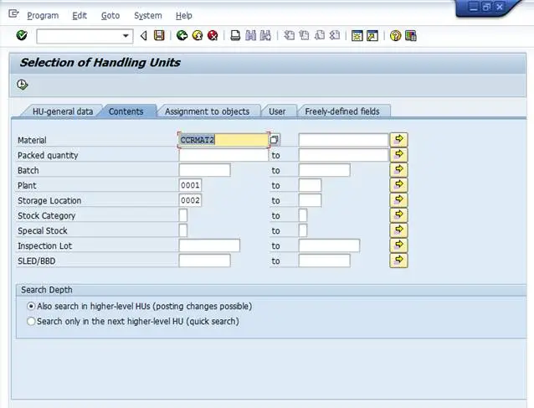Viewport: 534px width, 408px height.
Task: Click the Batch from field
Action: point(205,170)
